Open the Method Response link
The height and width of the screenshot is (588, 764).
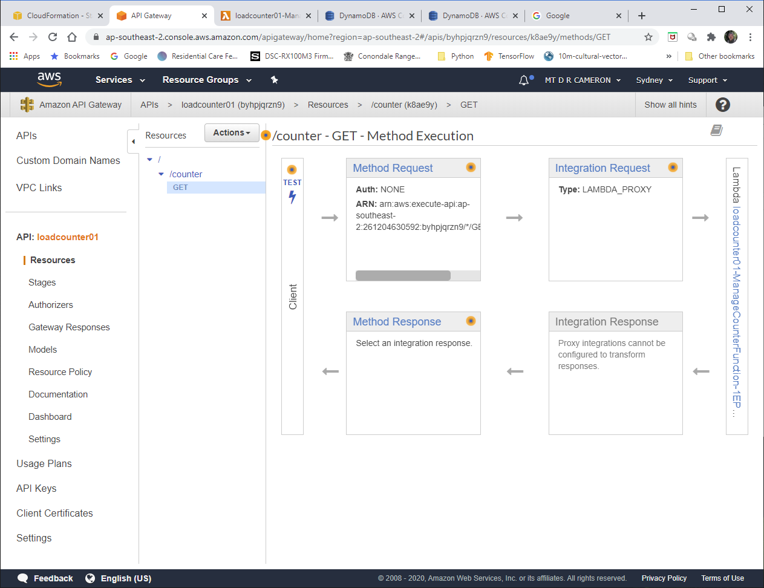click(x=397, y=322)
